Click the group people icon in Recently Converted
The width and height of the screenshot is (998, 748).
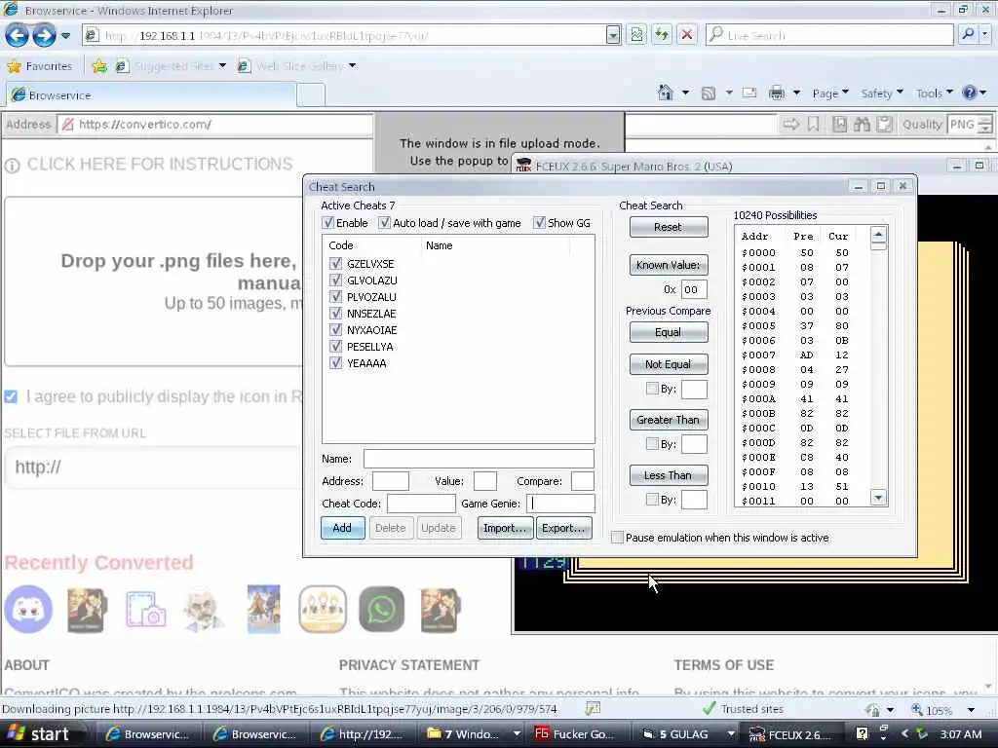tap(323, 610)
